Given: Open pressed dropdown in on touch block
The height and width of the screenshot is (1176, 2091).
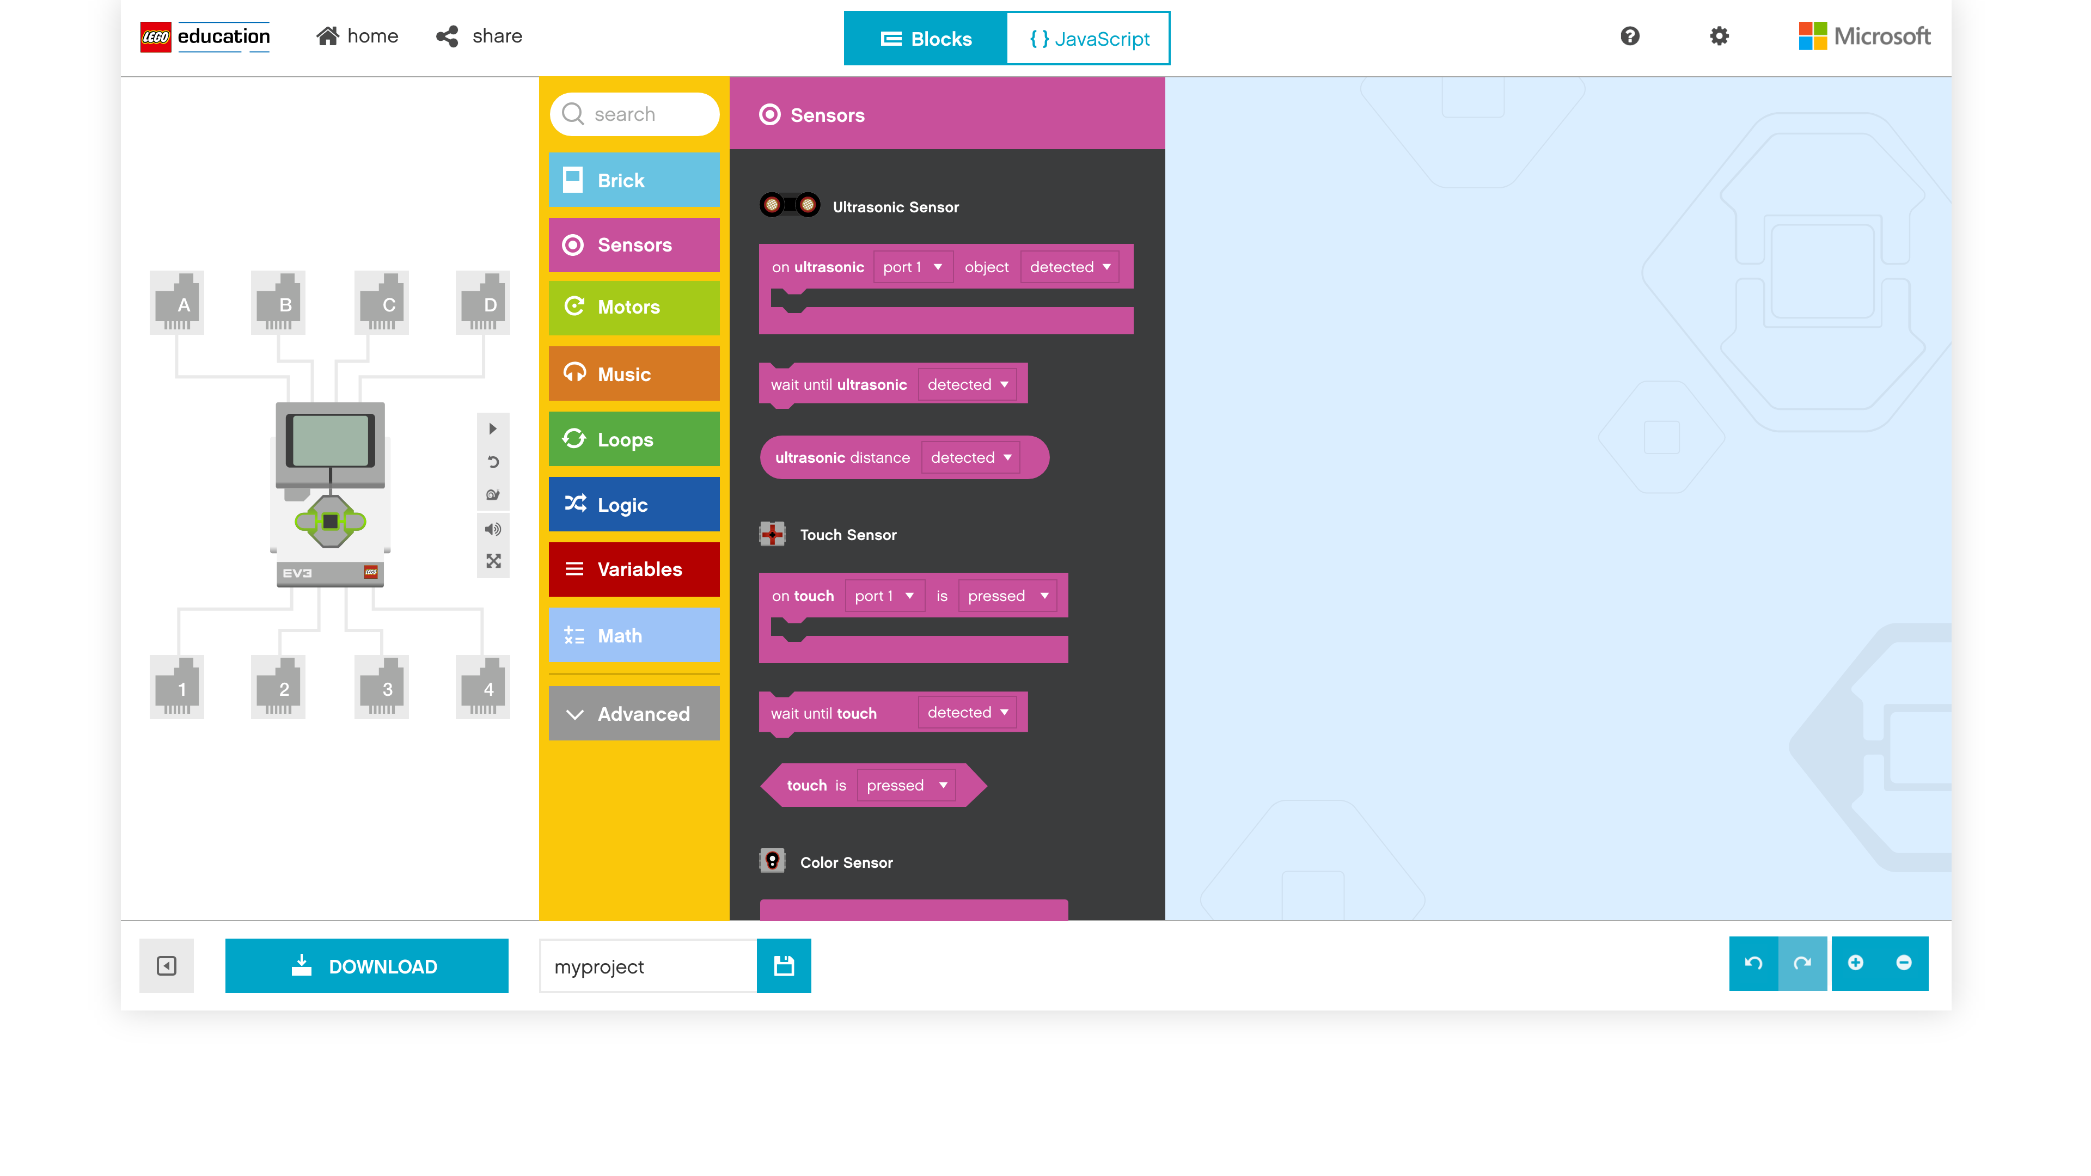Looking at the screenshot, I should pos(1007,596).
